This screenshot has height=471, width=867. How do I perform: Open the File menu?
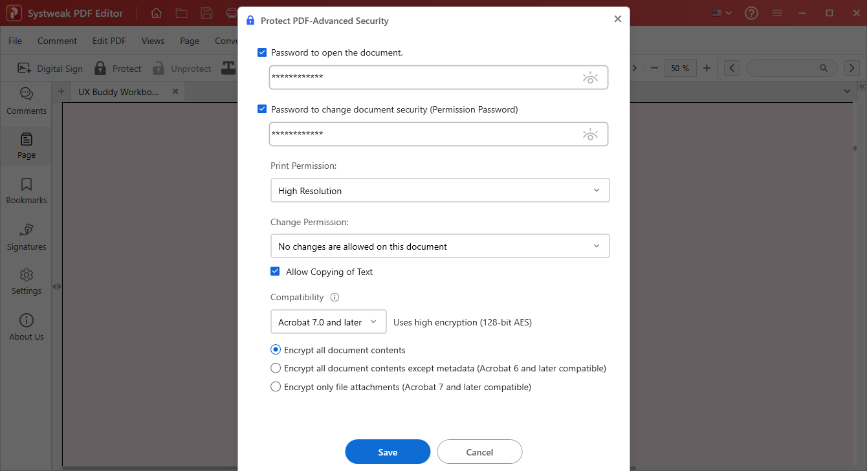pos(14,40)
